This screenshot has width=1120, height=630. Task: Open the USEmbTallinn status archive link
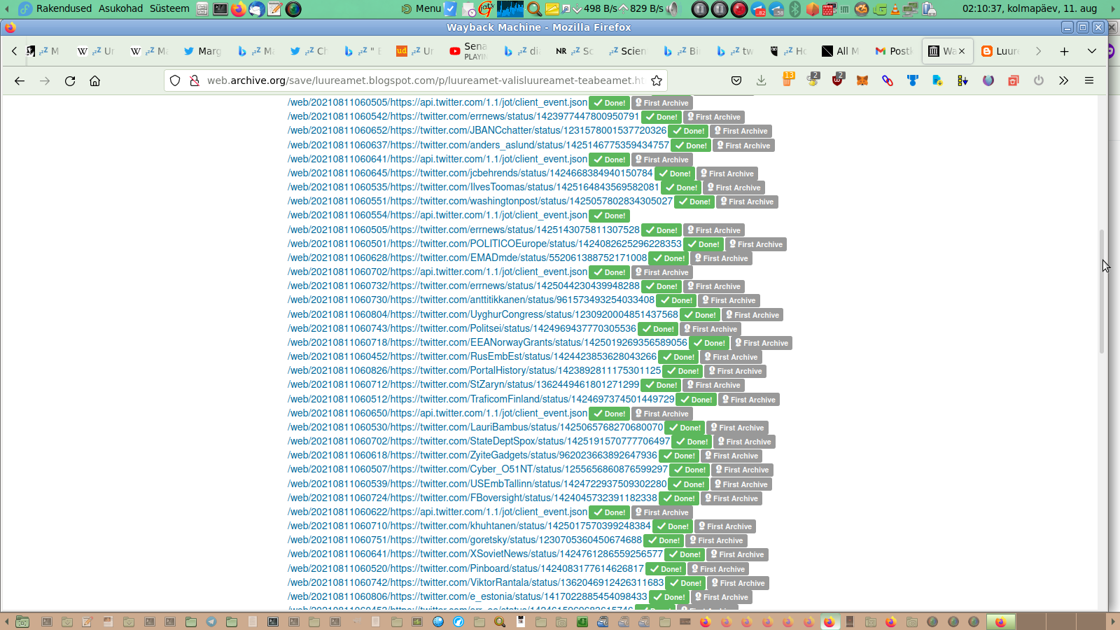pos(477,484)
